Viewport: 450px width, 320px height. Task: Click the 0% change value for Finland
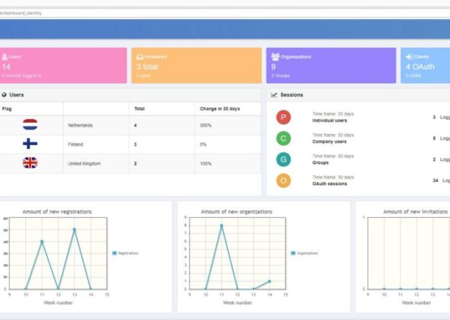point(203,144)
